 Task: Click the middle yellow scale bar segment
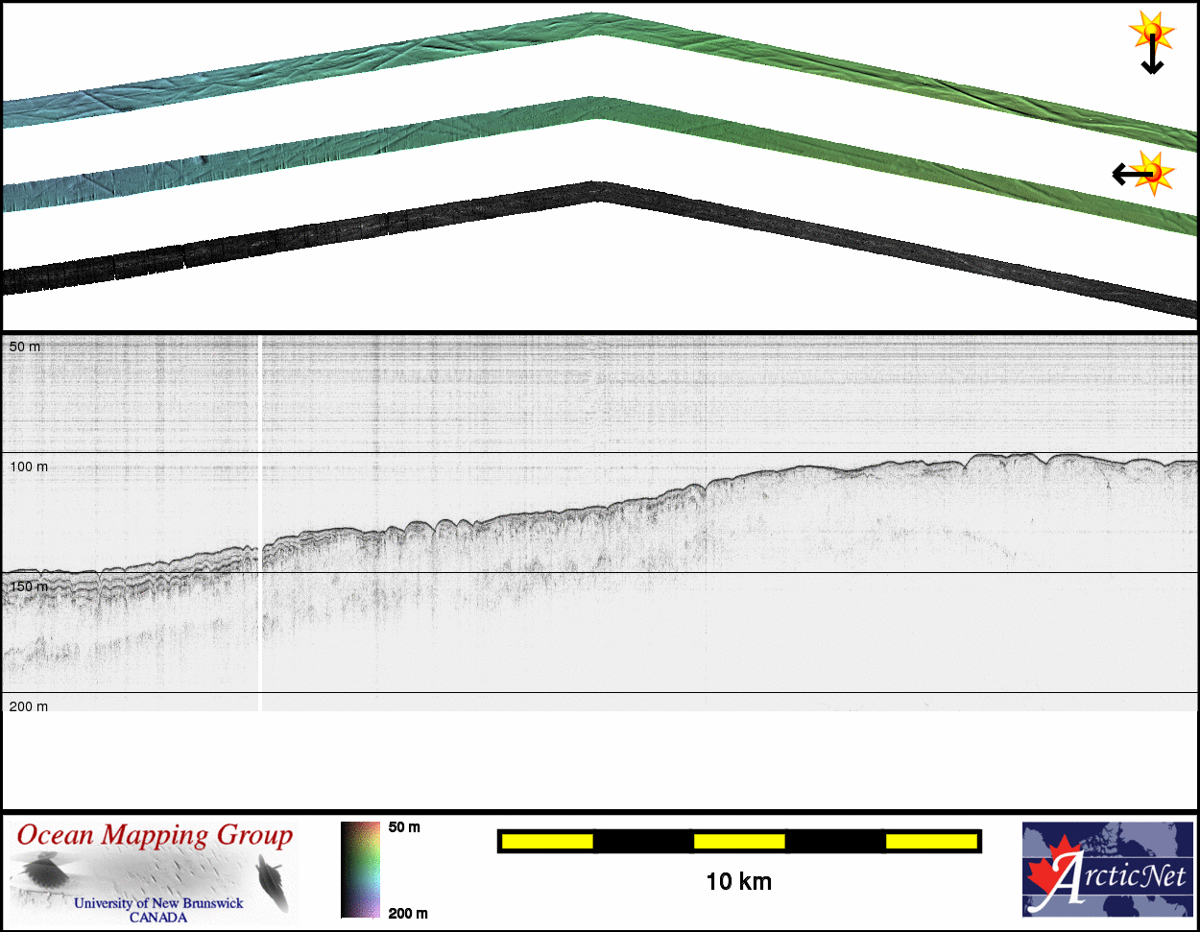pos(739,842)
